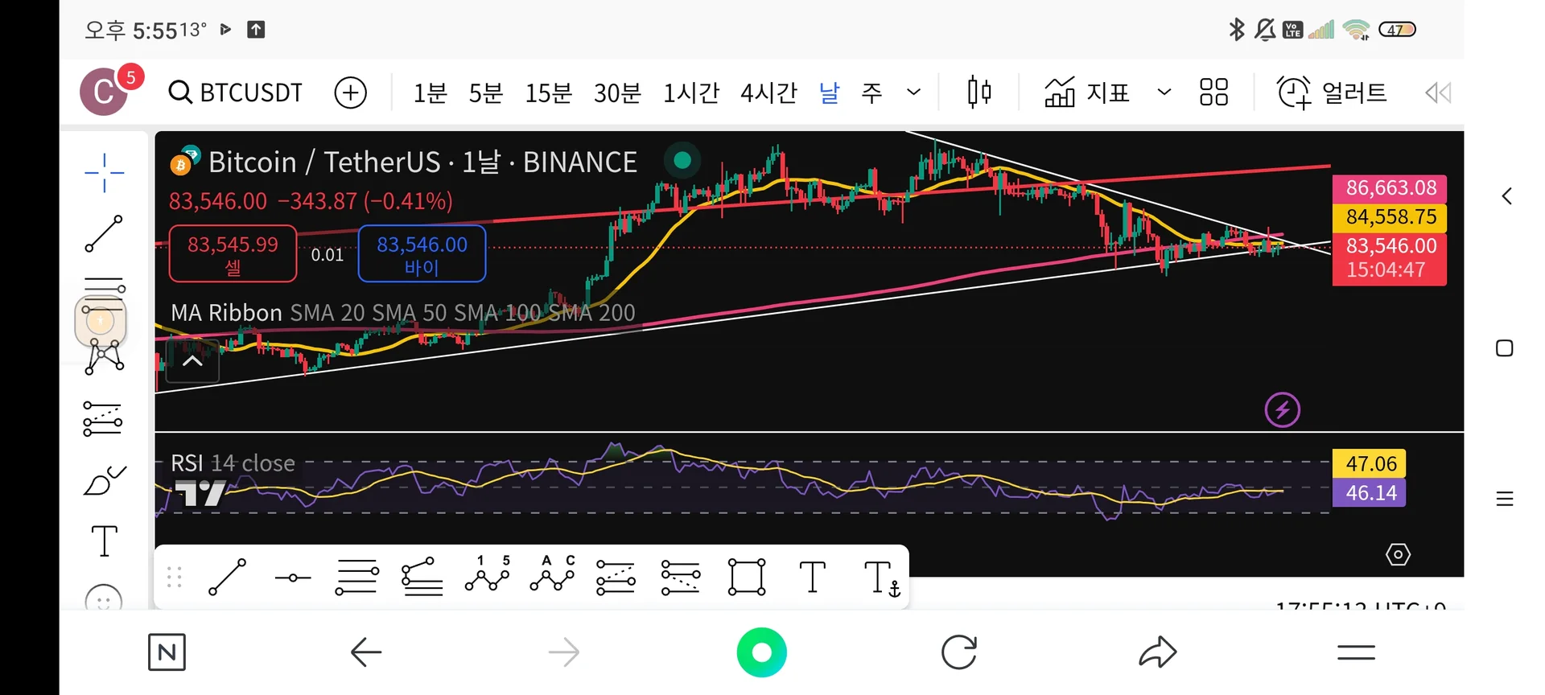Choose Fib retracement in floating toolbar
Viewport: 1545px width, 695px height.
(x=357, y=578)
